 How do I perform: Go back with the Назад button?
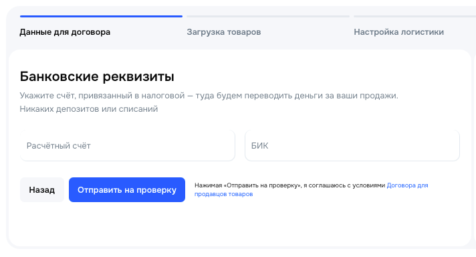pos(42,190)
